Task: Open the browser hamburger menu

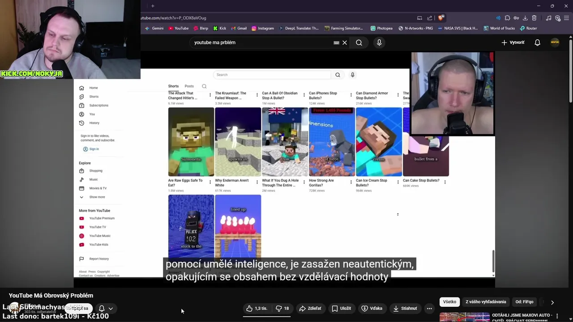Action: tap(566, 18)
